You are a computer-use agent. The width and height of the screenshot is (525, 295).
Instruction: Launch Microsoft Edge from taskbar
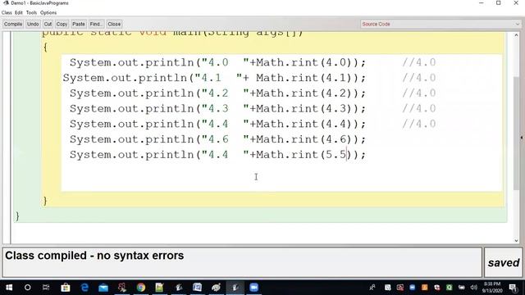click(x=84, y=288)
